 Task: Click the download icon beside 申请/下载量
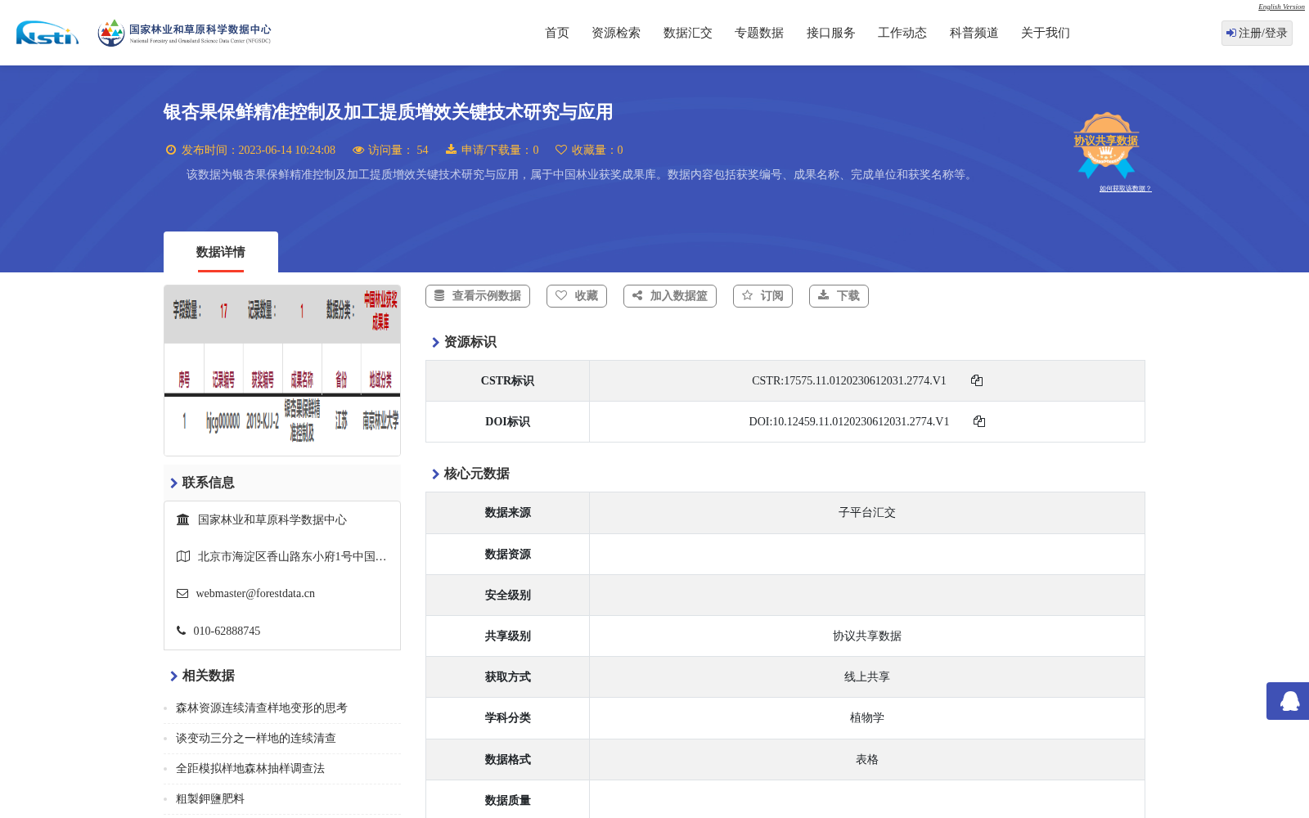[451, 150]
